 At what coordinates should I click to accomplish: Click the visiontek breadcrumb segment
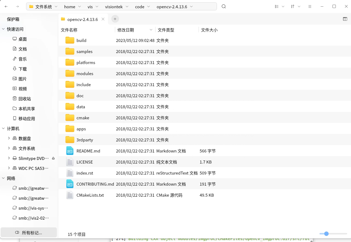[x=114, y=7]
